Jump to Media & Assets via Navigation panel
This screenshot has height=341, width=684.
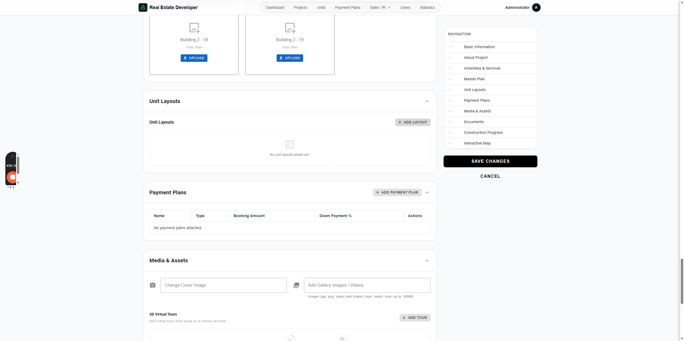click(490, 111)
